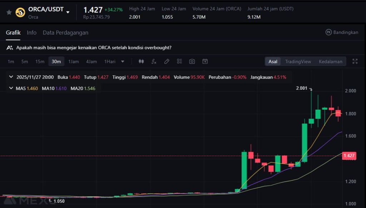Switch chart view to Kedalaman
The image size is (366, 208).
[330, 61]
